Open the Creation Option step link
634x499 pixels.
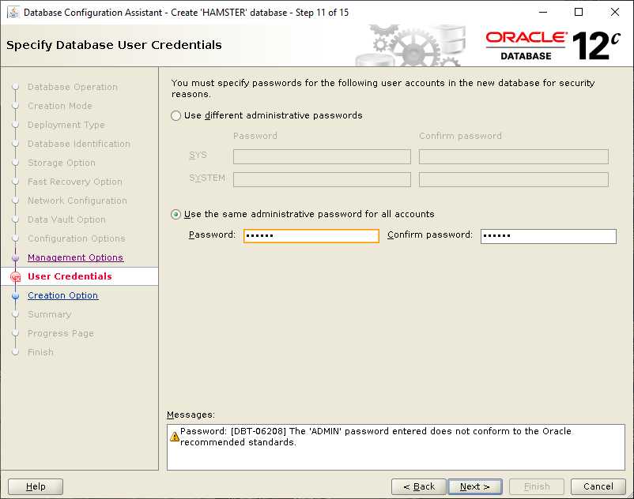point(62,295)
